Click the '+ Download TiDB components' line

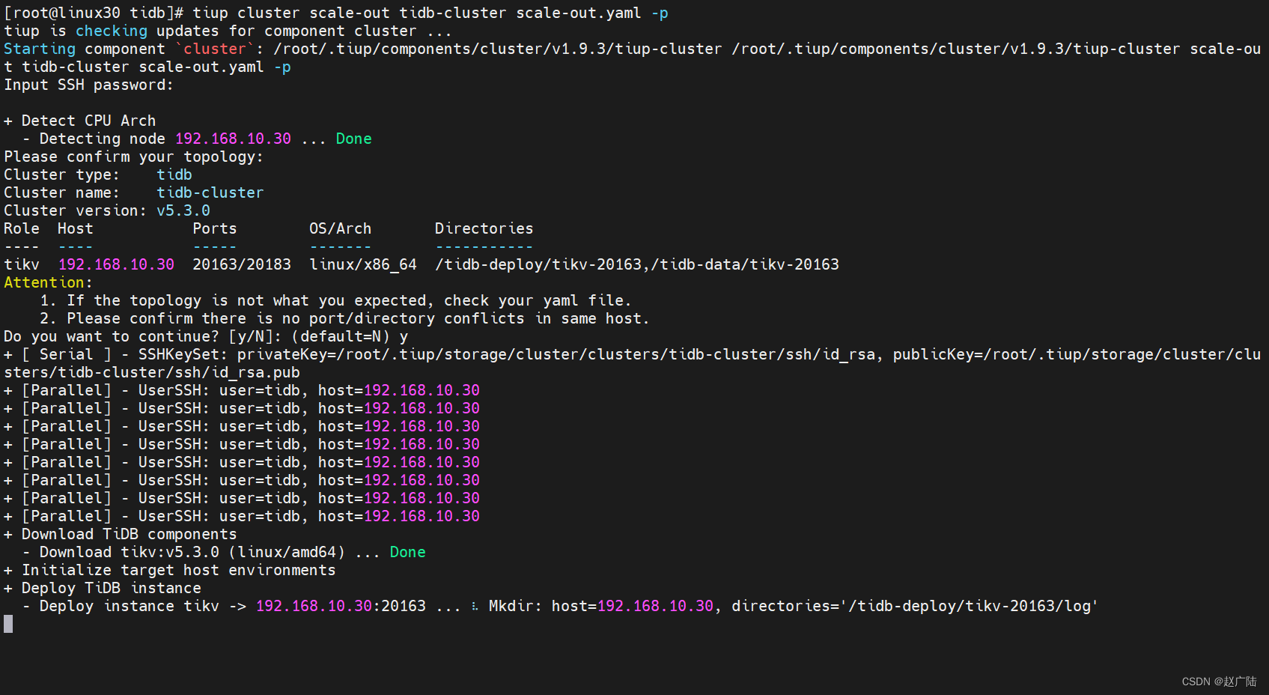pos(121,534)
